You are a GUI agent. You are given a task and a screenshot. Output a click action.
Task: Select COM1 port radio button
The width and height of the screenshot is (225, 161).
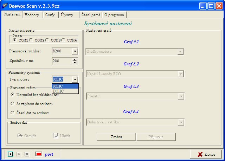click(x=14, y=40)
